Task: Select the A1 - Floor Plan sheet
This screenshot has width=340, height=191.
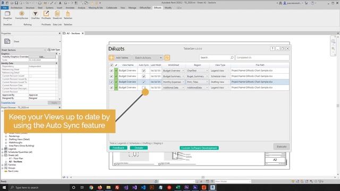Action: point(16,159)
